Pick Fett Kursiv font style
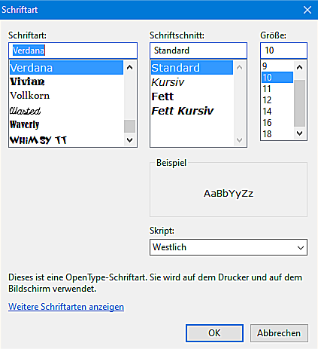 [x=192, y=111]
